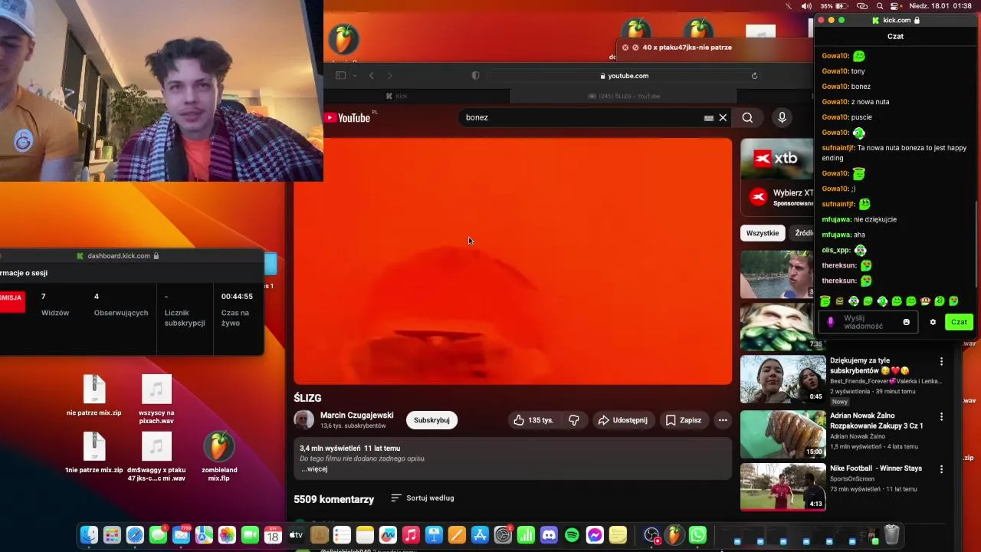Viewport: 981px width, 552px height.
Task: Open options for 'Adrian Nowak Żalno' video
Action: click(x=941, y=416)
